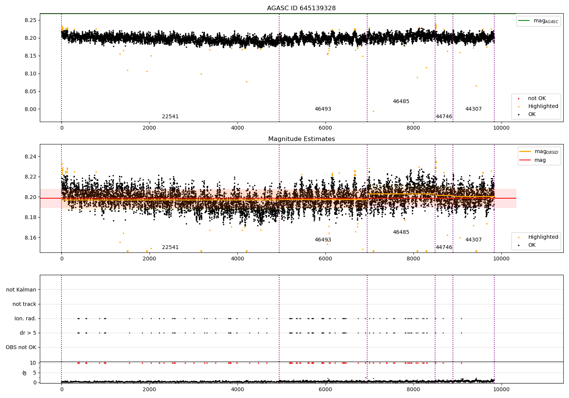Click 'Highlighted' legend entry in middle plot

(x=539, y=237)
